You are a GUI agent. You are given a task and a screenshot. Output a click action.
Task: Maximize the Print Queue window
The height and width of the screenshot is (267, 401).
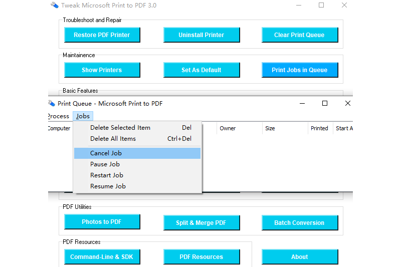[325, 103]
